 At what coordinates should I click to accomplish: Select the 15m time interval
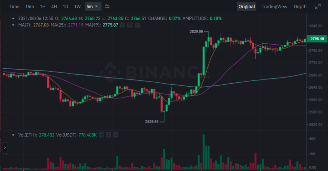30,7
